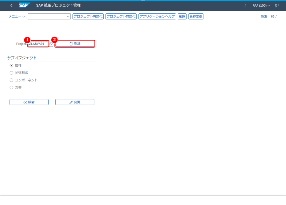Select the コンポーネント radio button
Viewport: 286px width, 205px height.
tap(11, 80)
